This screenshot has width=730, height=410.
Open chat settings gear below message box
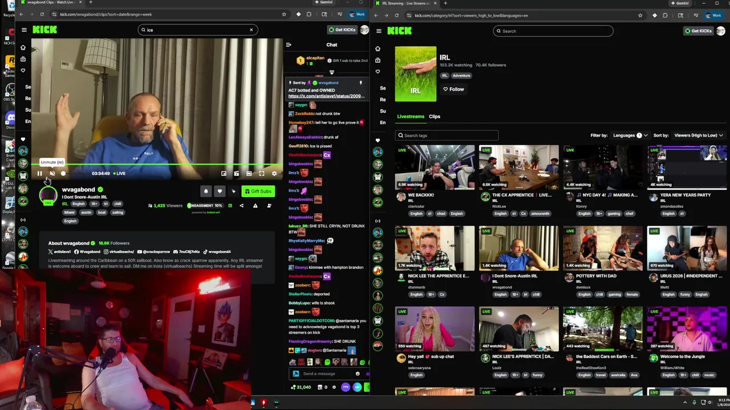(334, 387)
